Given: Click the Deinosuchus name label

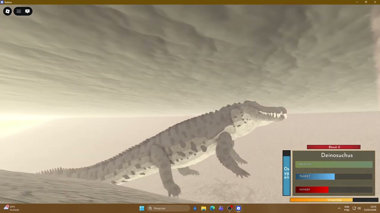Looking at the screenshot, I should 337,155.
